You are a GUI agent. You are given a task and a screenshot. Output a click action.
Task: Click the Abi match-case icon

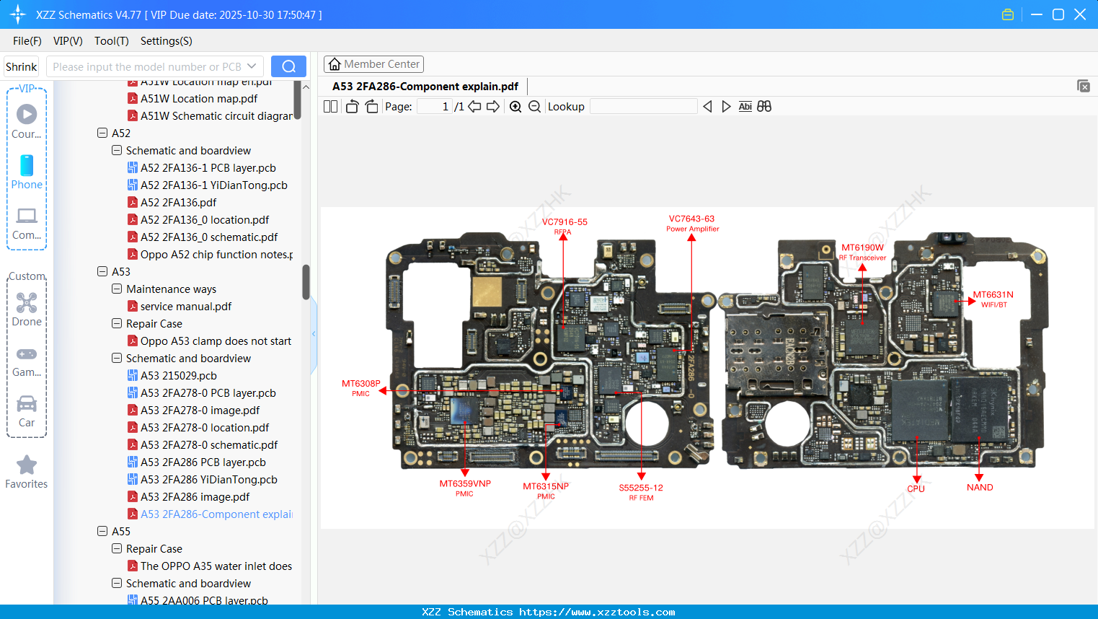click(745, 107)
